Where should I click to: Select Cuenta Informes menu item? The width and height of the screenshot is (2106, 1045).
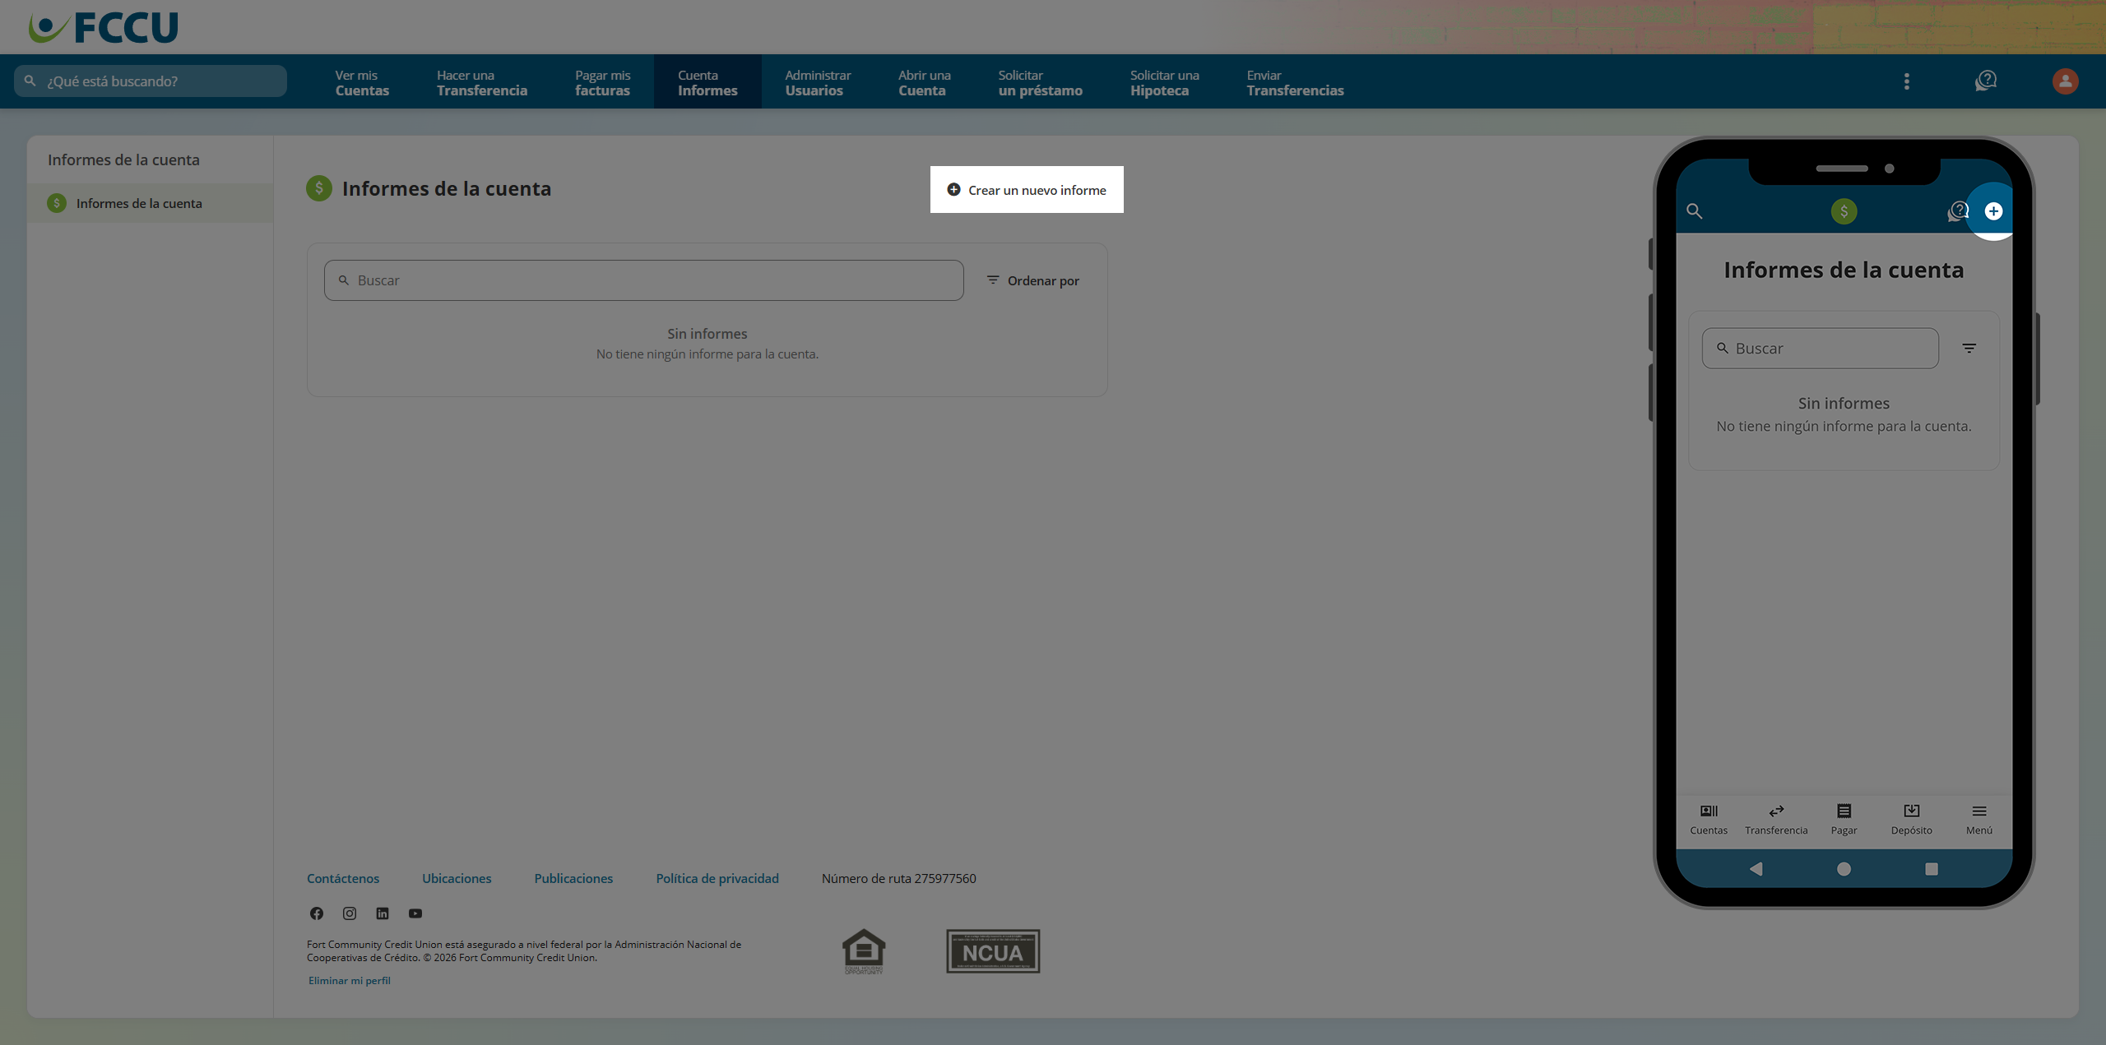point(707,82)
